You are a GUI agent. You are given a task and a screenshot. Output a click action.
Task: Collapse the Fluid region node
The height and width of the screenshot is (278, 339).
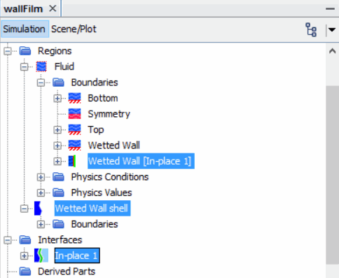pos(25,67)
